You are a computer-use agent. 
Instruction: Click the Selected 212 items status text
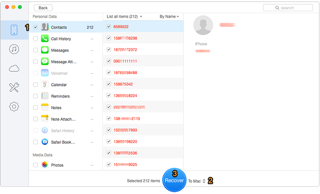(143, 181)
